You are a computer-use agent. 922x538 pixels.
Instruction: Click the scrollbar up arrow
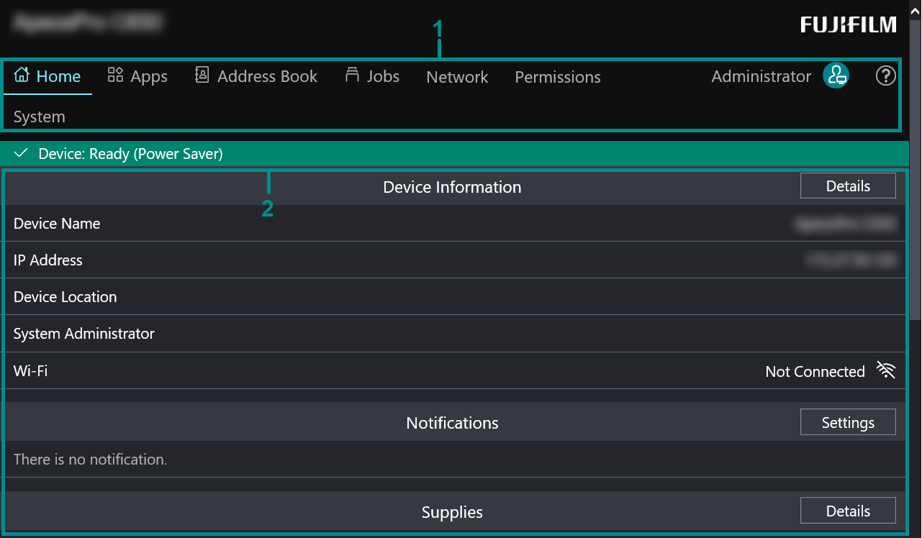pyautogui.click(x=914, y=10)
